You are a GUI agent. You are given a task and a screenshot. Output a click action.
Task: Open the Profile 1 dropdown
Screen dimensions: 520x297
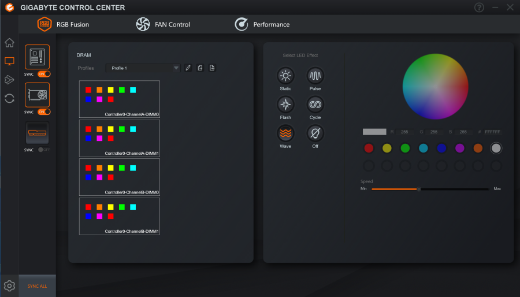point(144,68)
